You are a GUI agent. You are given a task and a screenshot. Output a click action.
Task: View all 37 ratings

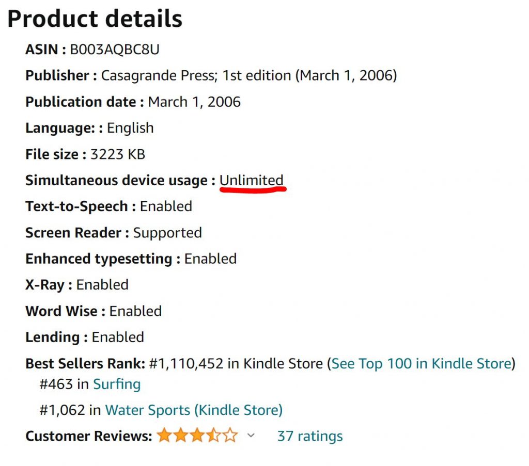(310, 436)
